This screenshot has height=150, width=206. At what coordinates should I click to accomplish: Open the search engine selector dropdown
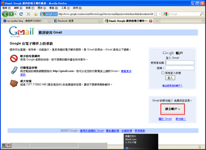166,14
